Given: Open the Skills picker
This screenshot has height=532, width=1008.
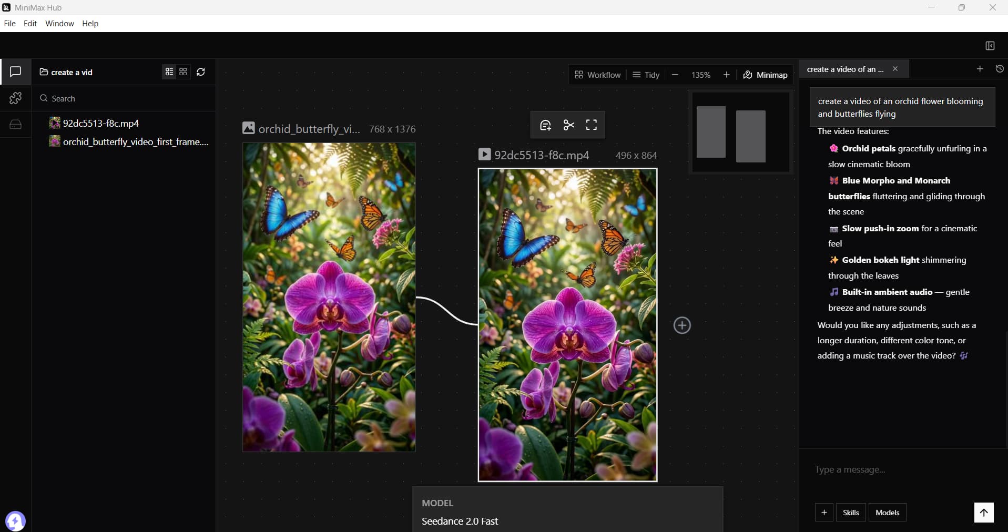Looking at the screenshot, I should point(850,513).
